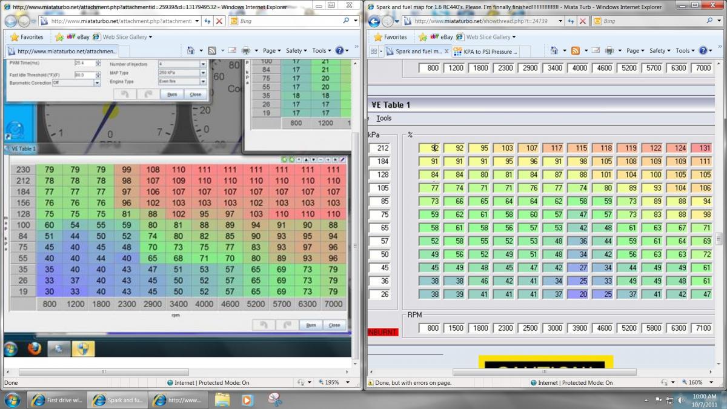
Task: Click the orange RSS feeds icon
Action: (x=575, y=51)
